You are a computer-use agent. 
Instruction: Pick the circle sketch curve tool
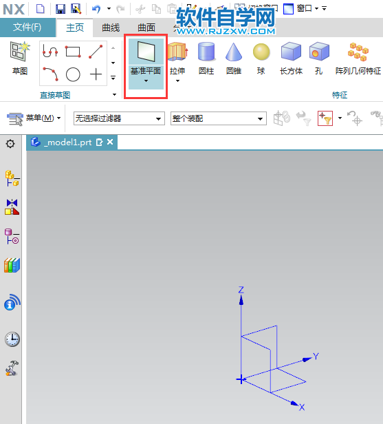73,74
